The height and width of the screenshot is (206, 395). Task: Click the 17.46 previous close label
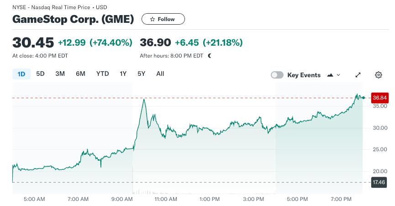(x=379, y=182)
